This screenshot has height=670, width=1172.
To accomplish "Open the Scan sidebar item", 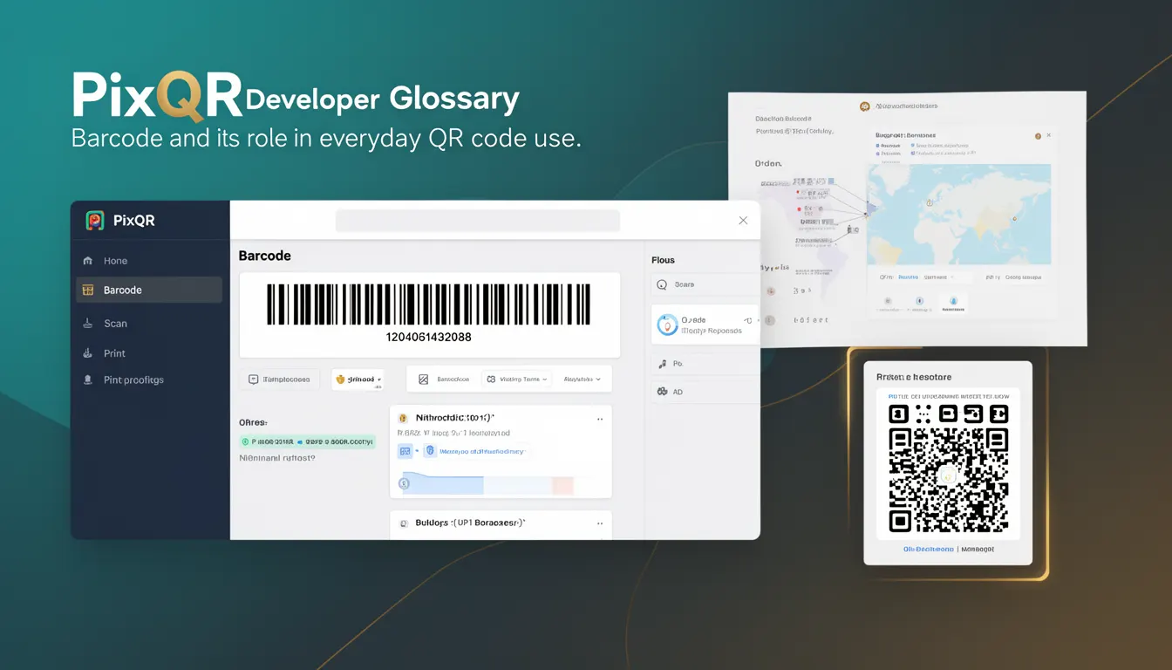I will [x=148, y=323].
